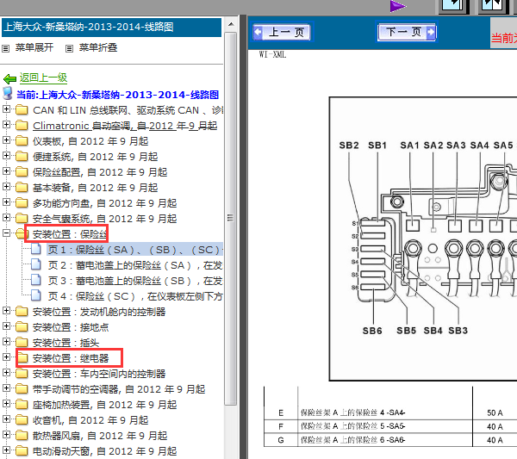Expand the Climatronic 自动空调 folder
The height and width of the screenshot is (459, 517).
[6, 124]
